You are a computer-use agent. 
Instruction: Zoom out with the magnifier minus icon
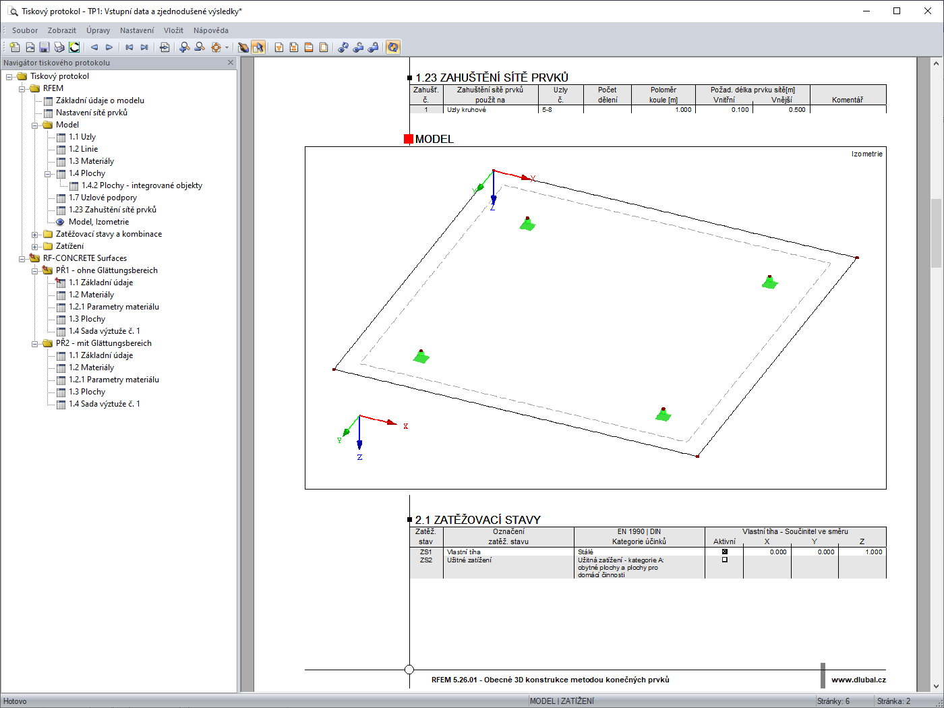click(200, 47)
